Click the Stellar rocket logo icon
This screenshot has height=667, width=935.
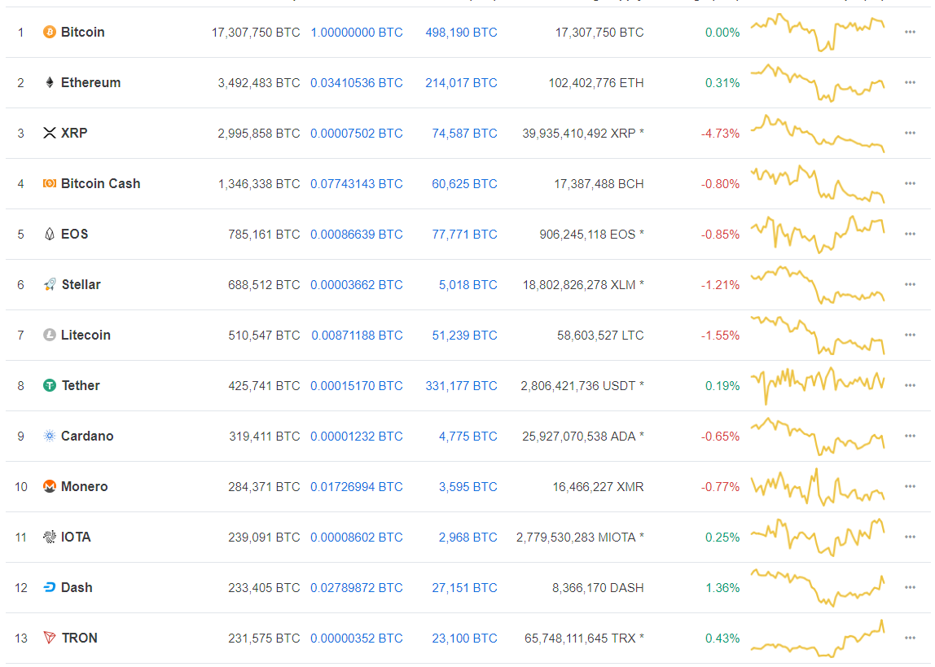tap(49, 285)
